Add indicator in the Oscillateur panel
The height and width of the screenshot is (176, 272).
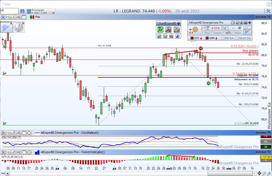(8, 133)
